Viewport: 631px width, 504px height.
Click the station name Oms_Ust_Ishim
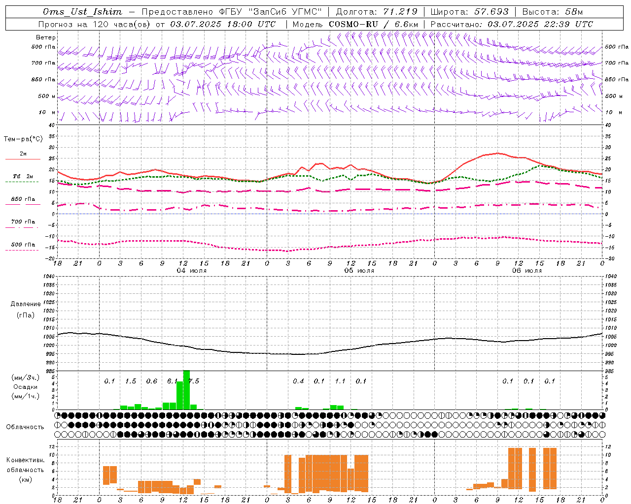tap(82, 12)
